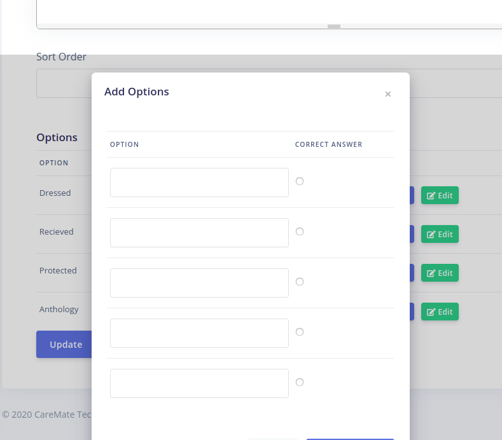Image resolution: width=502 pixels, height=440 pixels.
Task: Click the blue button beside Dressed's Edit
Action: 412,195
